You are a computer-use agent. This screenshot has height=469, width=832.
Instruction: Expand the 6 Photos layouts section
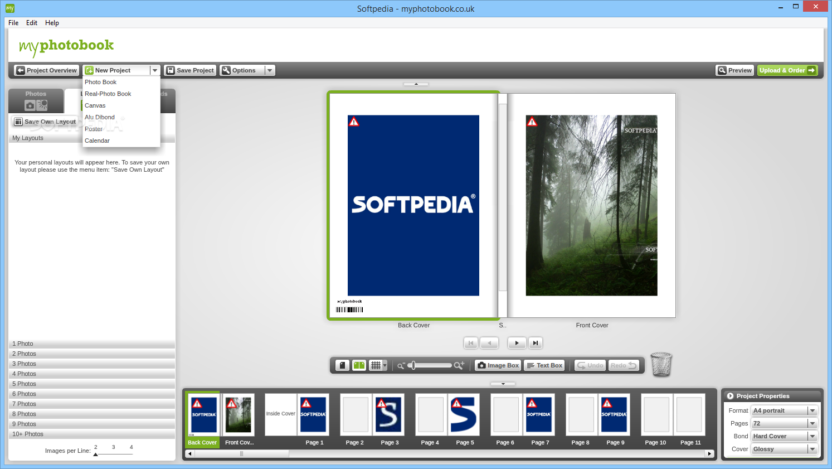(92, 394)
